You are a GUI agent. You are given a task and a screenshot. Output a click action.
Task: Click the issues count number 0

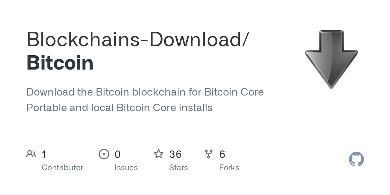point(118,154)
